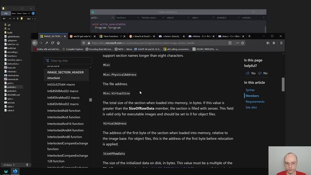Go back in File Explorer
Viewport: 311px width, 175px height.
pos(4,18)
